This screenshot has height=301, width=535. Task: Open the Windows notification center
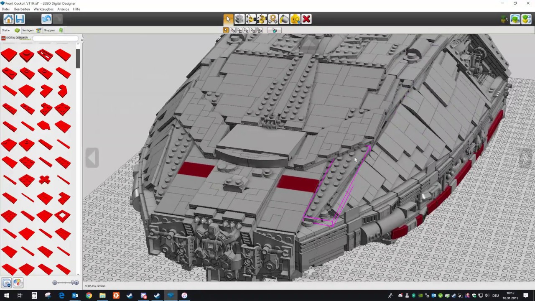tap(526, 296)
